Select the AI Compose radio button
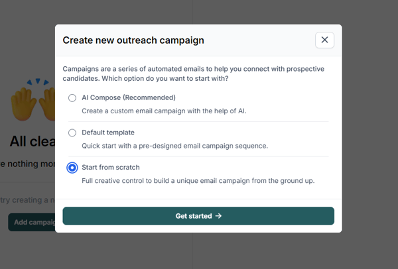The width and height of the screenshot is (398, 269). [72, 98]
